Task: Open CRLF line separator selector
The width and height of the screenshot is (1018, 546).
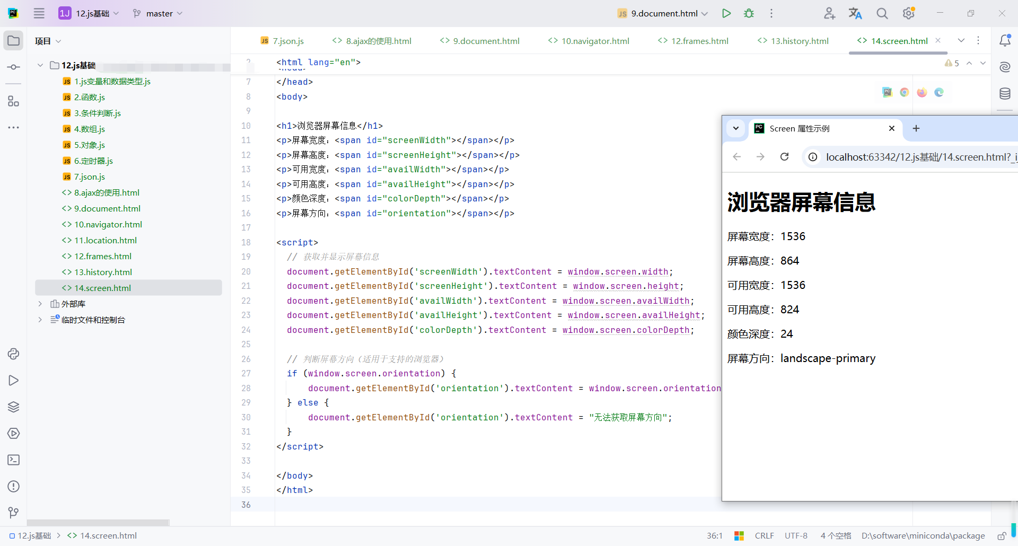Action: pos(764,536)
